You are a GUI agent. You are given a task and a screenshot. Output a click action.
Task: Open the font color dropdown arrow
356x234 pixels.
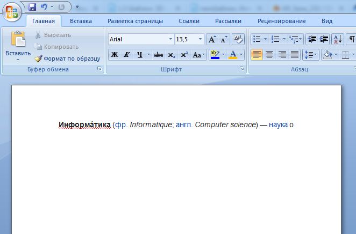(241, 55)
